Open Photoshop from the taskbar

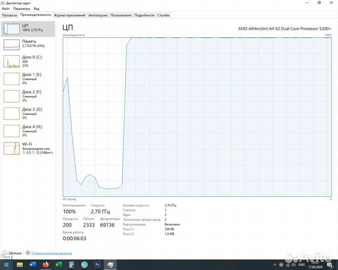[x=97, y=264]
